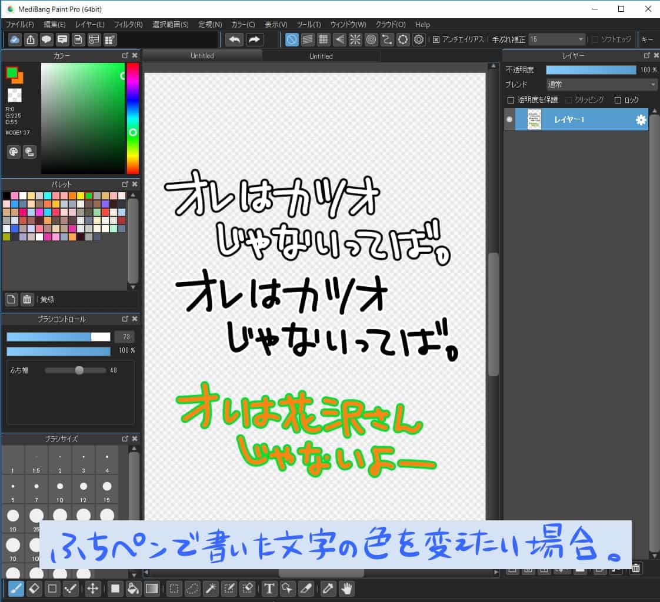Select the Operation (object select) tool
Image resolution: width=660 pixels, height=602 pixels.
[x=288, y=588]
